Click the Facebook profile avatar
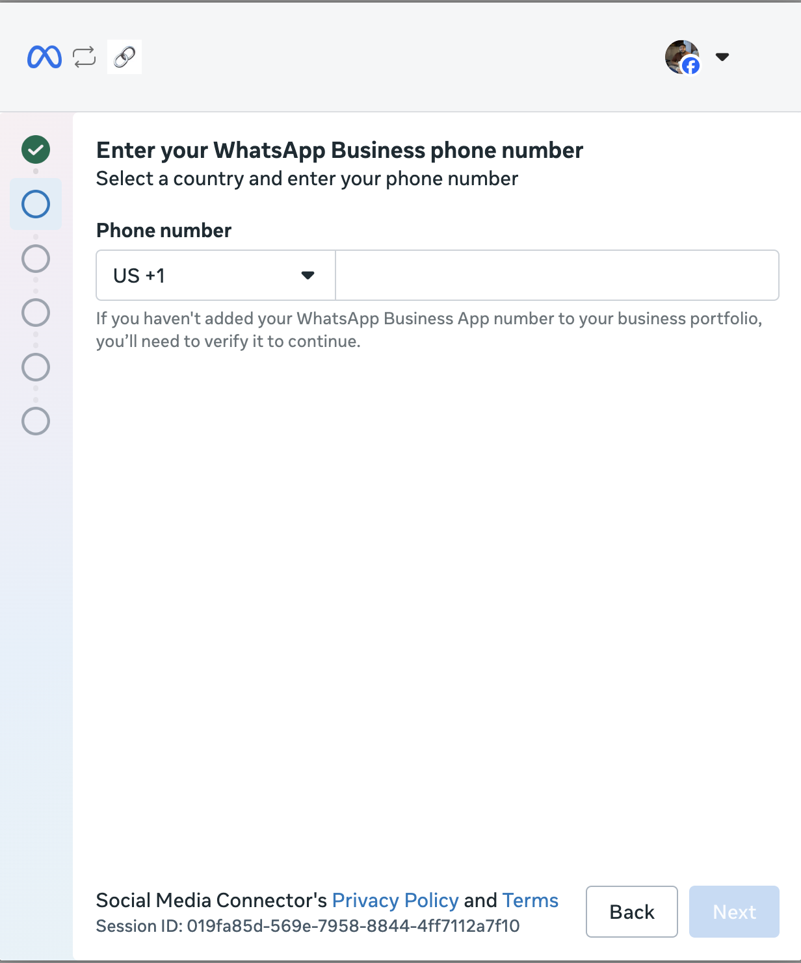Viewport: 801px width, 963px height. [682, 57]
